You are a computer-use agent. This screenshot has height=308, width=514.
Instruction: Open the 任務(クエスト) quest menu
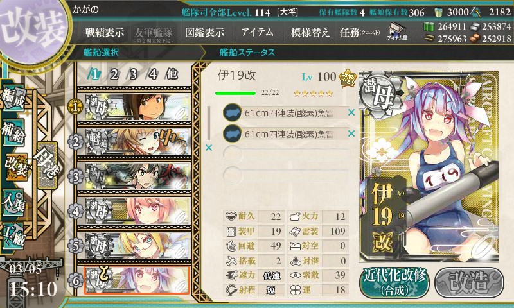coord(360,32)
